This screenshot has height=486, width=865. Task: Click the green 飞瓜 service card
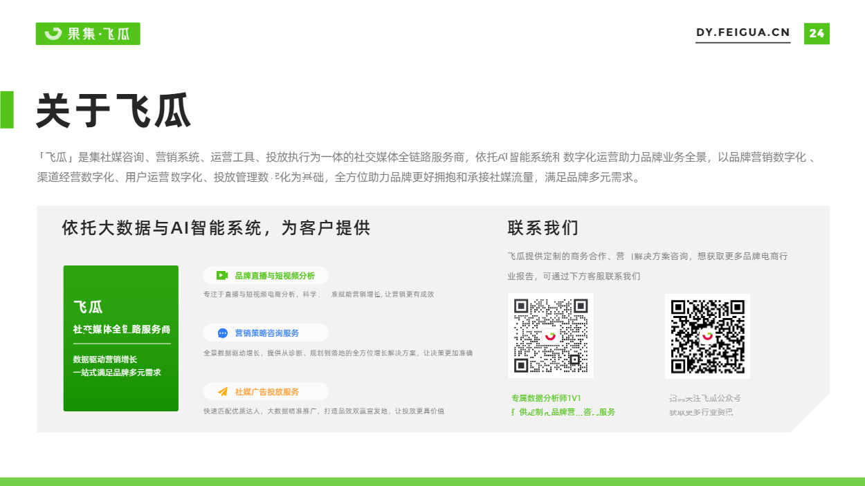(121, 338)
